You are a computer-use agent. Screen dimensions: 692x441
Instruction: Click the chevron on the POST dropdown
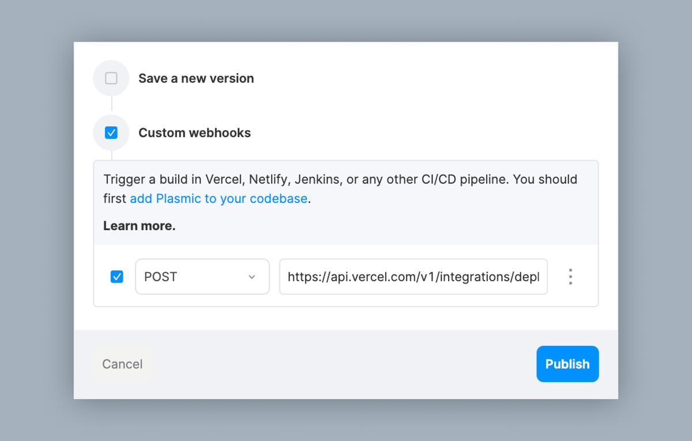[x=252, y=277]
